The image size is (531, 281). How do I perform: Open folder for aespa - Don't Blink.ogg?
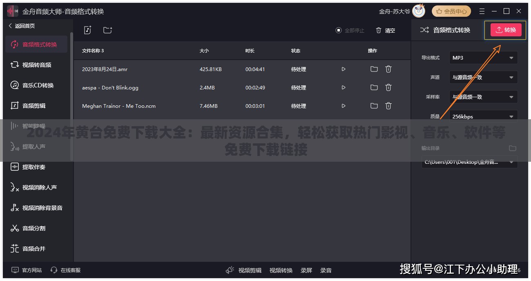click(374, 87)
